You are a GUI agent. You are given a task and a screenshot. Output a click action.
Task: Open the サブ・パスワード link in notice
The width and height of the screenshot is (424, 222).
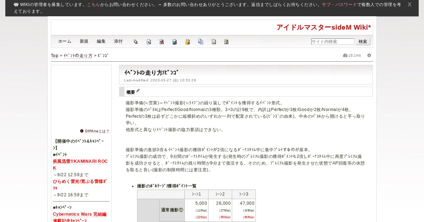pyautogui.click(x=339, y=5)
